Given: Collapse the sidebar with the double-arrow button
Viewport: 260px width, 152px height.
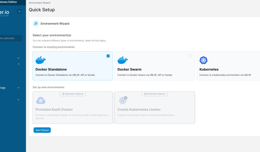Looking at the screenshot, I should coord(19,11).
